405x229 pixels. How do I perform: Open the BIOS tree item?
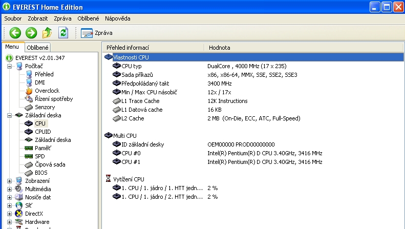pyautogui.click(x=41, y=173)
